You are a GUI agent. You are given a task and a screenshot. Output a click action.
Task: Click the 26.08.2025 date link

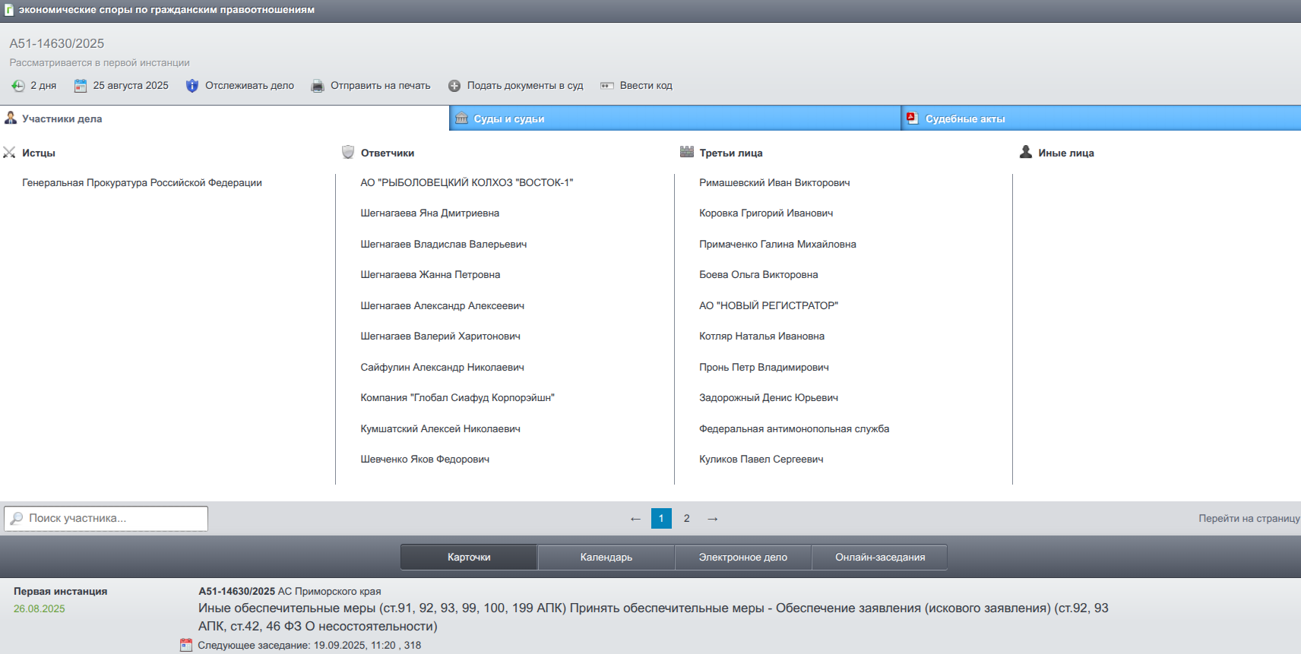[40, 608]
